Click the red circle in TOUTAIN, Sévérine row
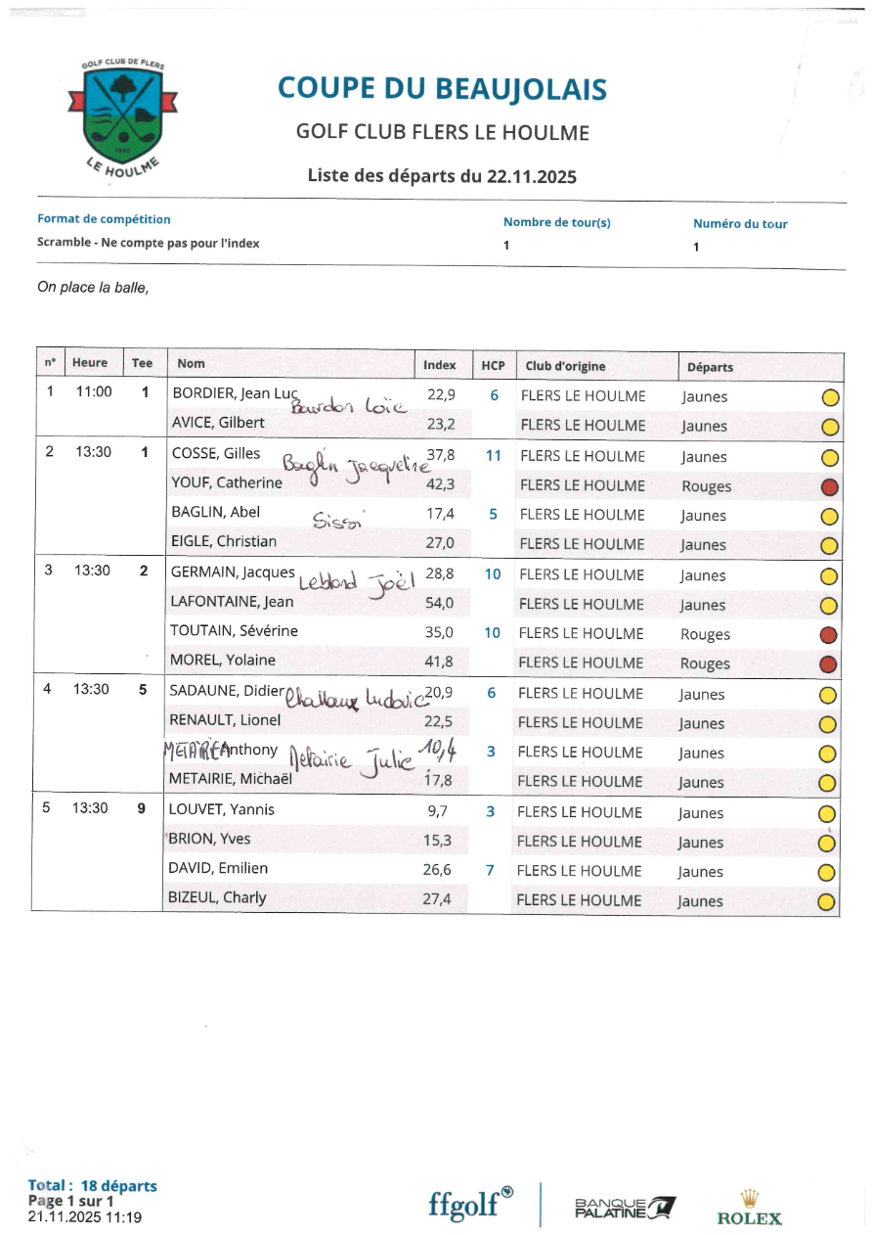 pyautogui.click(x=829, y=634)
